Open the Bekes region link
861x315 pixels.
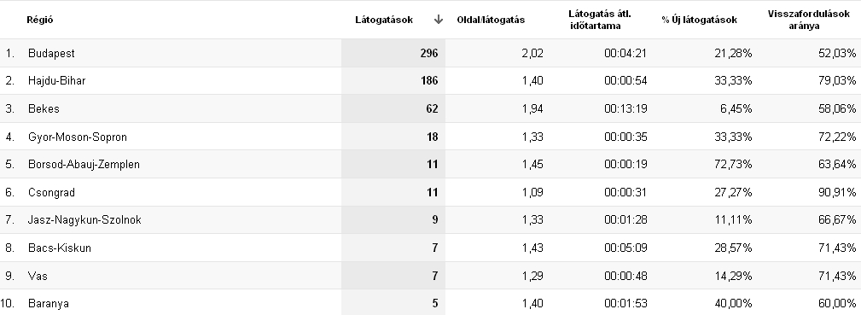(44, 109)
